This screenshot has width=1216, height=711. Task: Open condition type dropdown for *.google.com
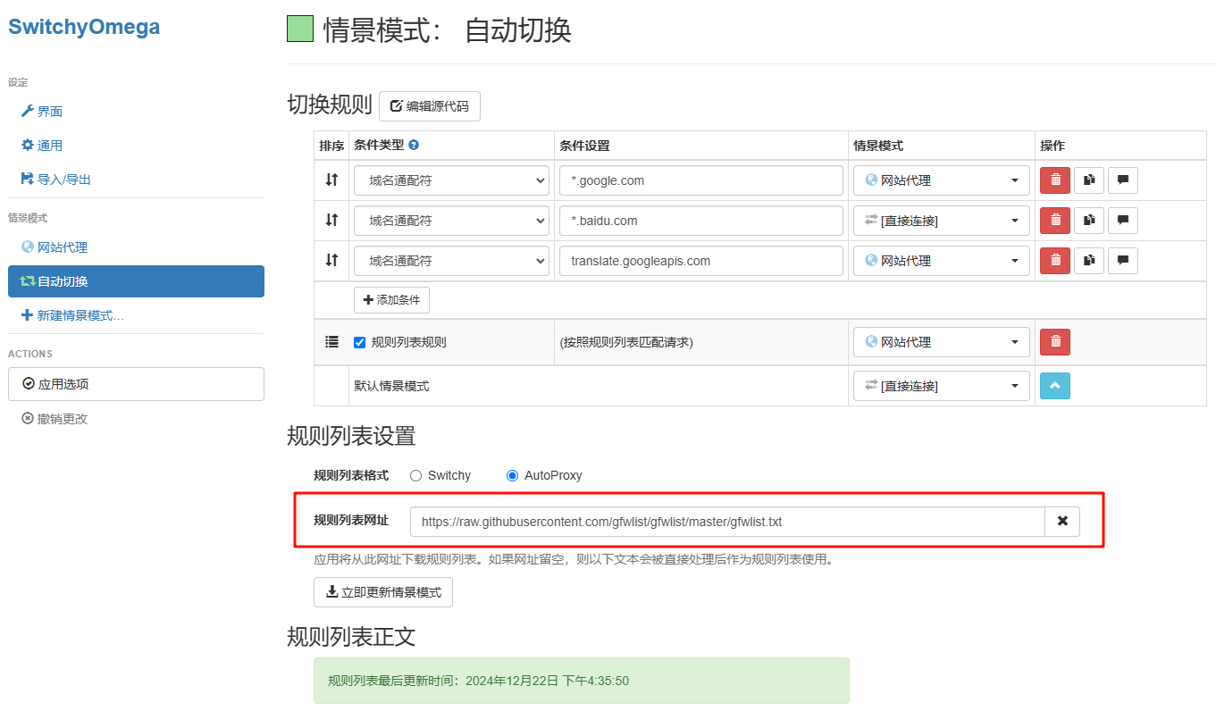coord(451,180)
